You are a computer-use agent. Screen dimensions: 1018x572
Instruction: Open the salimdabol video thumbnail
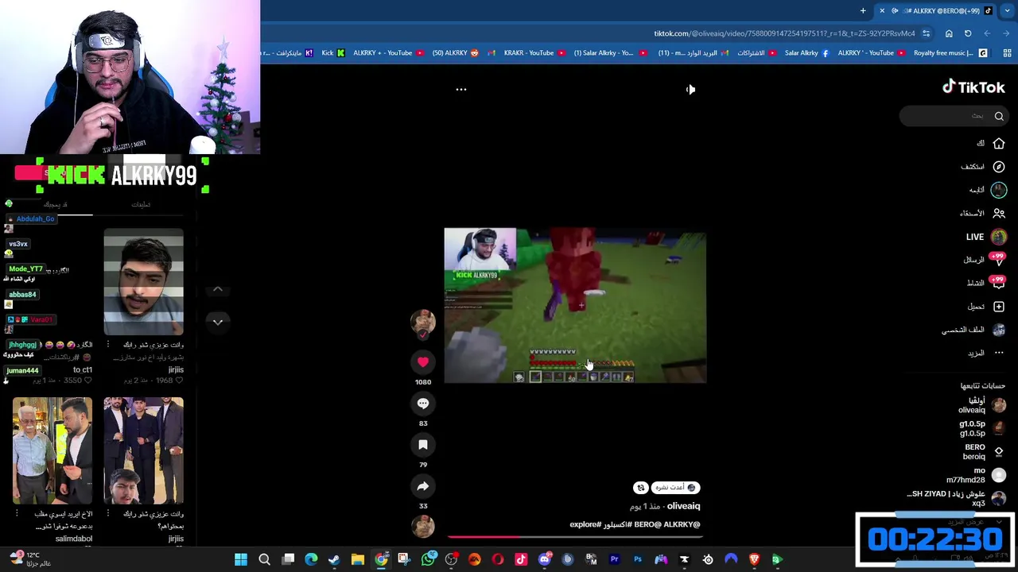52,450
